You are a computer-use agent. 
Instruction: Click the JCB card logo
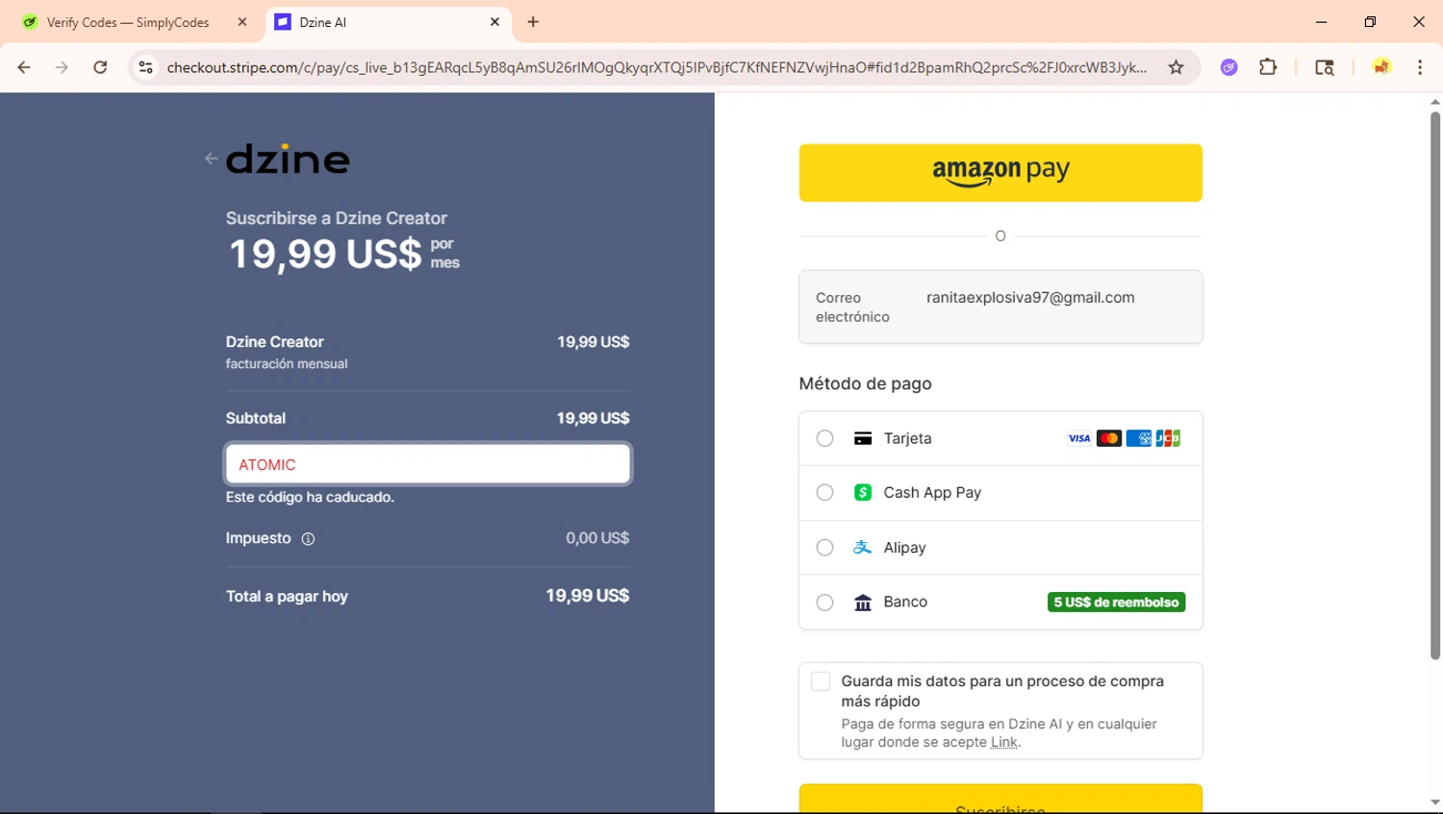click(1168, 438)
